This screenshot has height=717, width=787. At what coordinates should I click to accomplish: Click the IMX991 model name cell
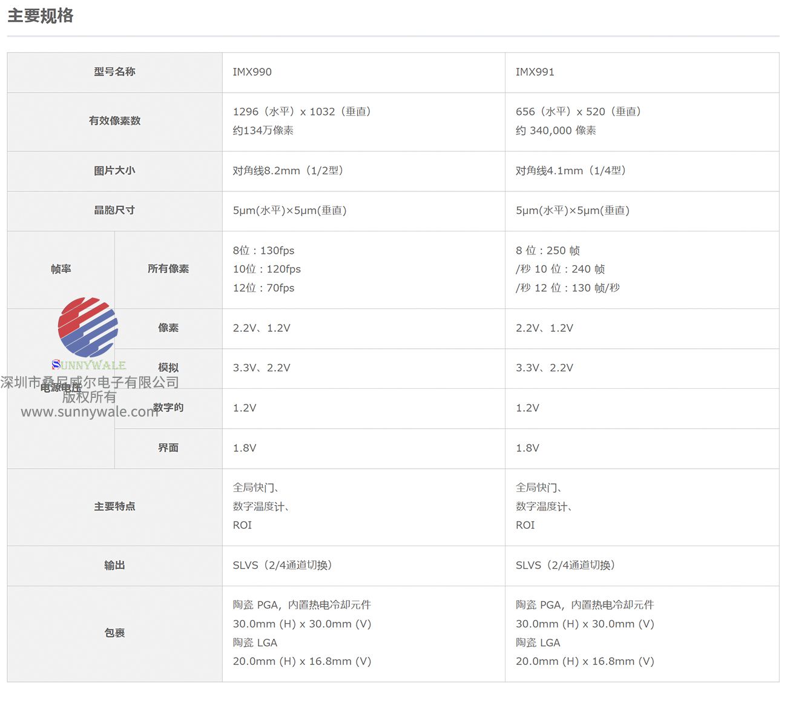[642, 72]
